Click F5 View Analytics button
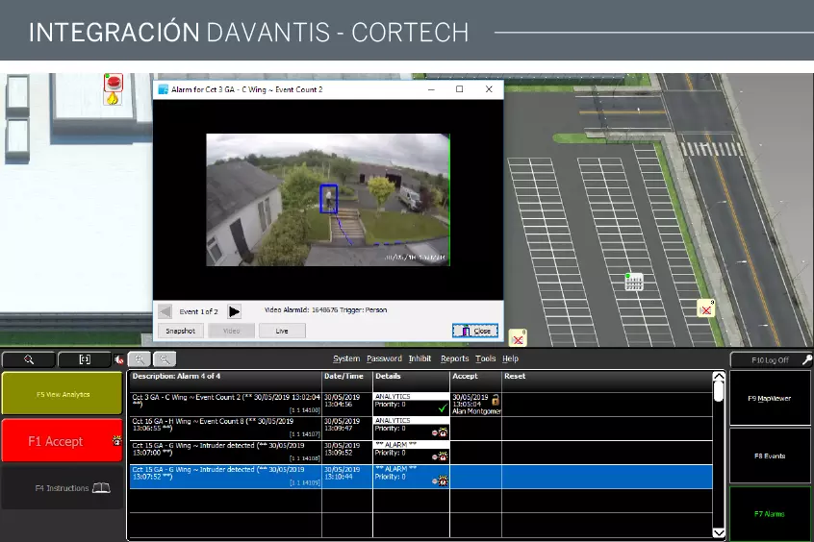The width and height of the screenshot is (814, 542). (63, 394)
